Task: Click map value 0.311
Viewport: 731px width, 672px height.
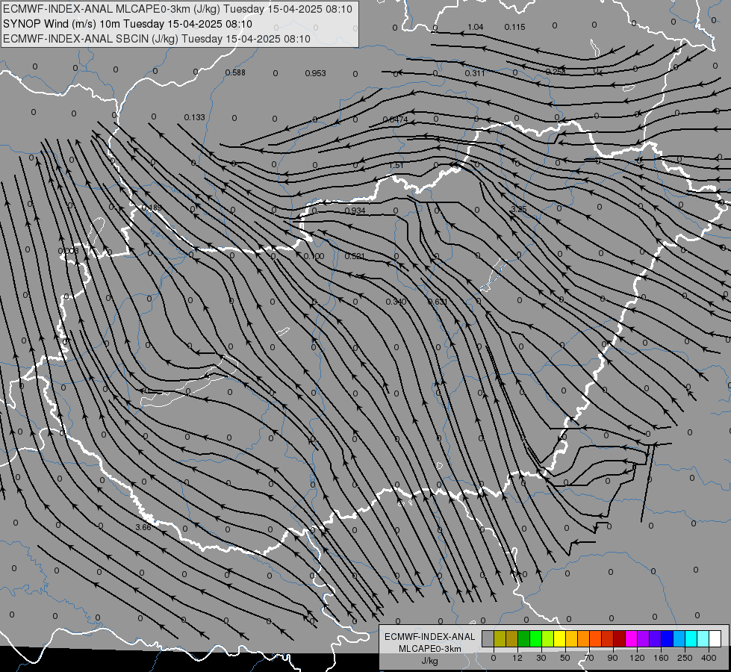Action: (475, 73)
